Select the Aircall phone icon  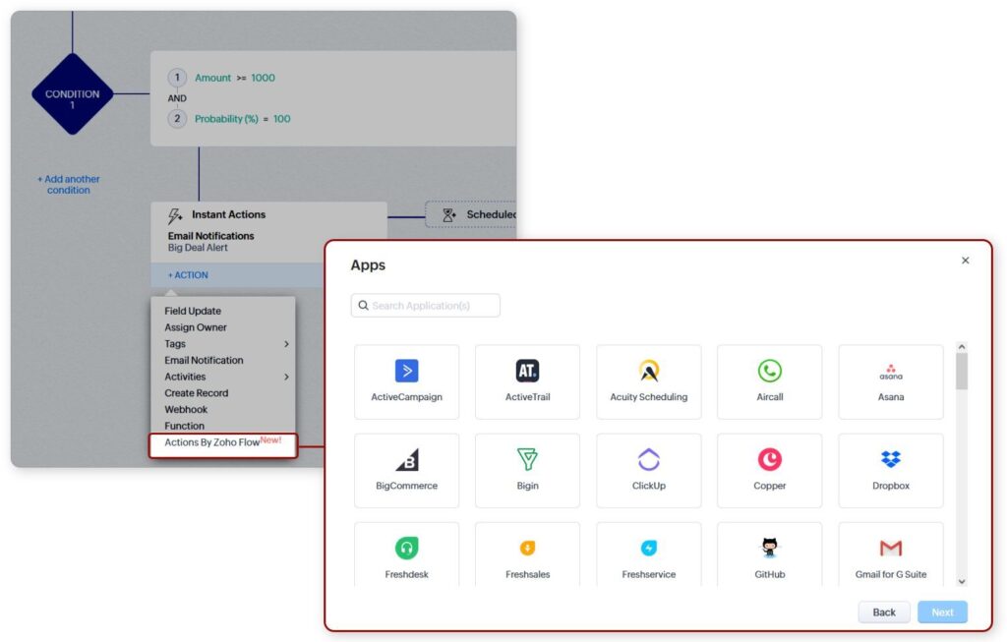769,371
